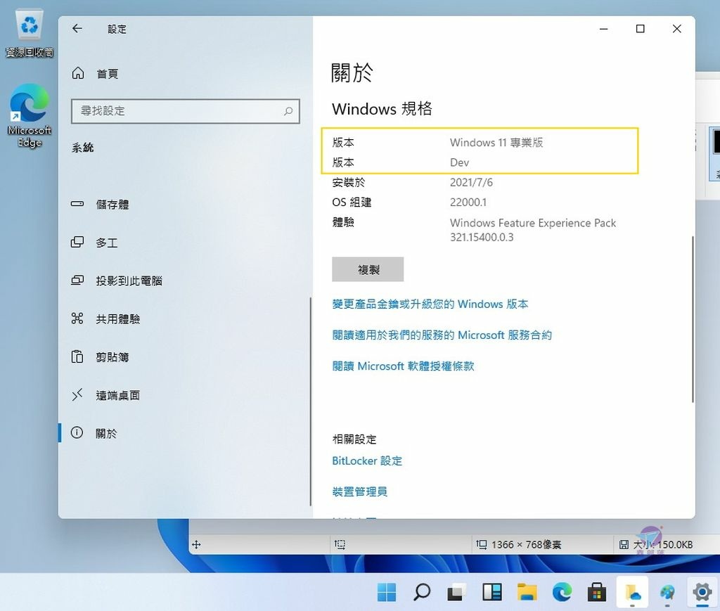Select the 關於 item in the sidebar
Screen dimensions: 720x611
(94, 433)
